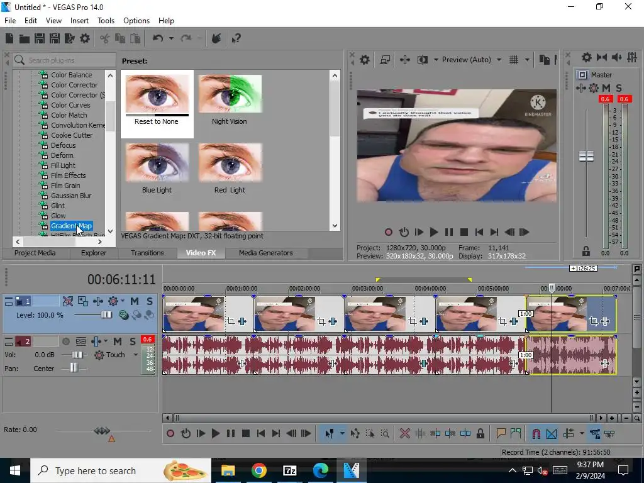Toggle snapping with the magnet icon
The height and width of the screenshot is (483, 644).
pos(536,433)
